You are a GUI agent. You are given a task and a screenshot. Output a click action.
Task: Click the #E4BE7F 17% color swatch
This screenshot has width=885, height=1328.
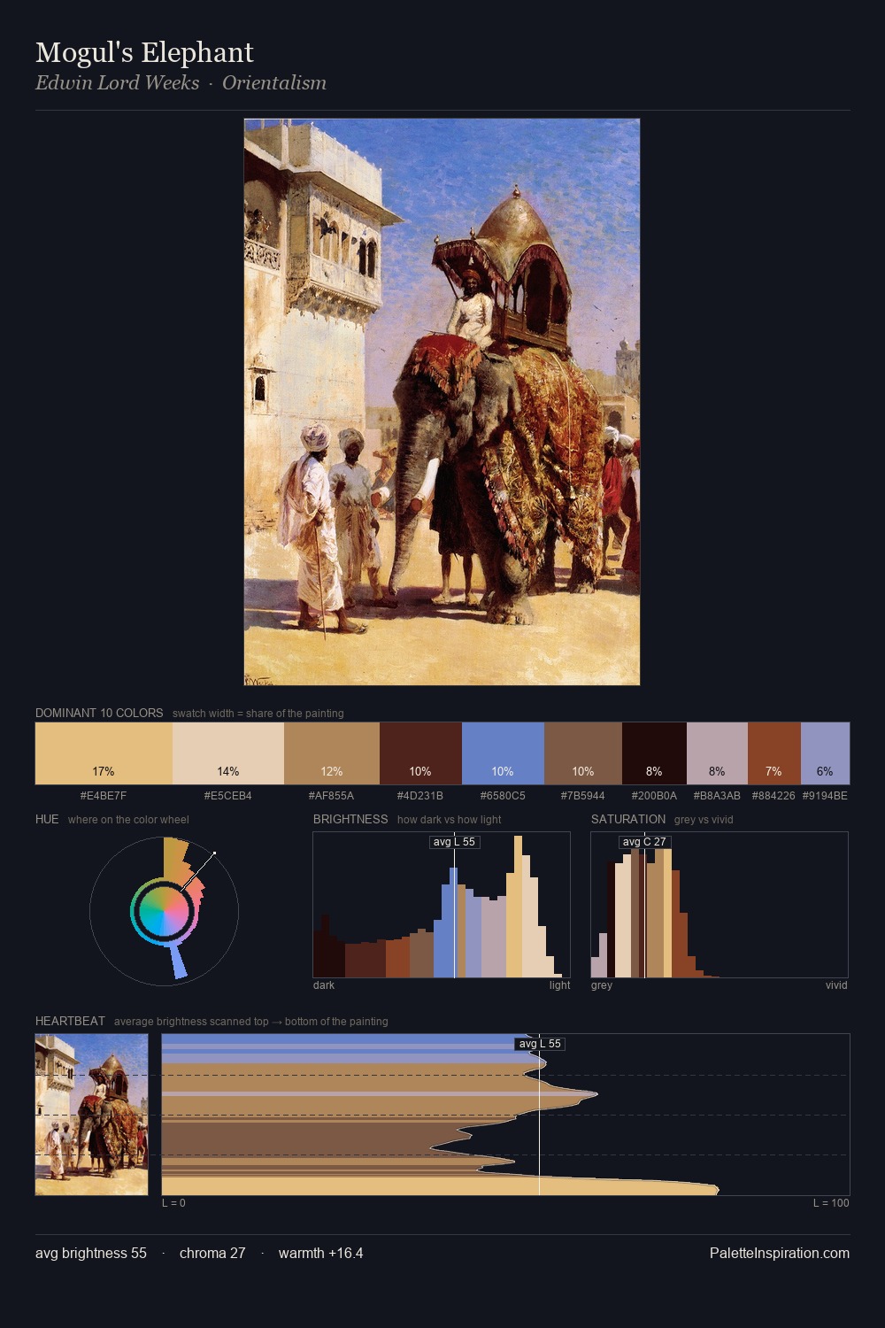[104, 753]
